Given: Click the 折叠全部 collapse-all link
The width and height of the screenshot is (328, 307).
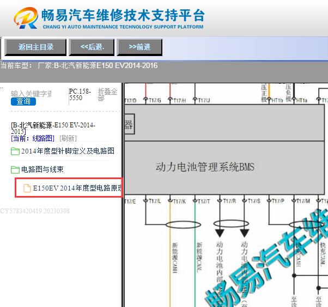Looking at the screenshot, I should click(x=107, y=95).
